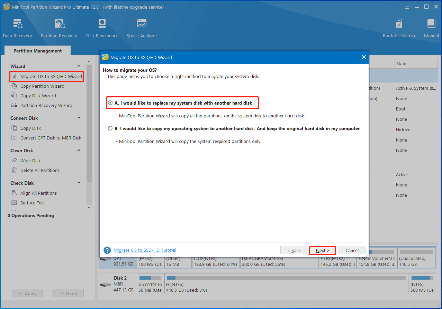The width and height of the screenshot is (442, 309).
Task: Switch to the Partition Management tab
Action: [37, 51]
